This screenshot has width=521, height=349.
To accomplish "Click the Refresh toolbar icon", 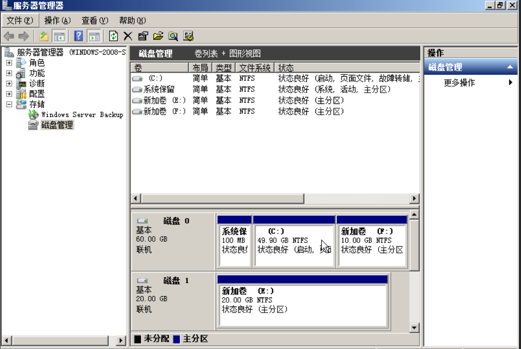I will coord(113,36).
